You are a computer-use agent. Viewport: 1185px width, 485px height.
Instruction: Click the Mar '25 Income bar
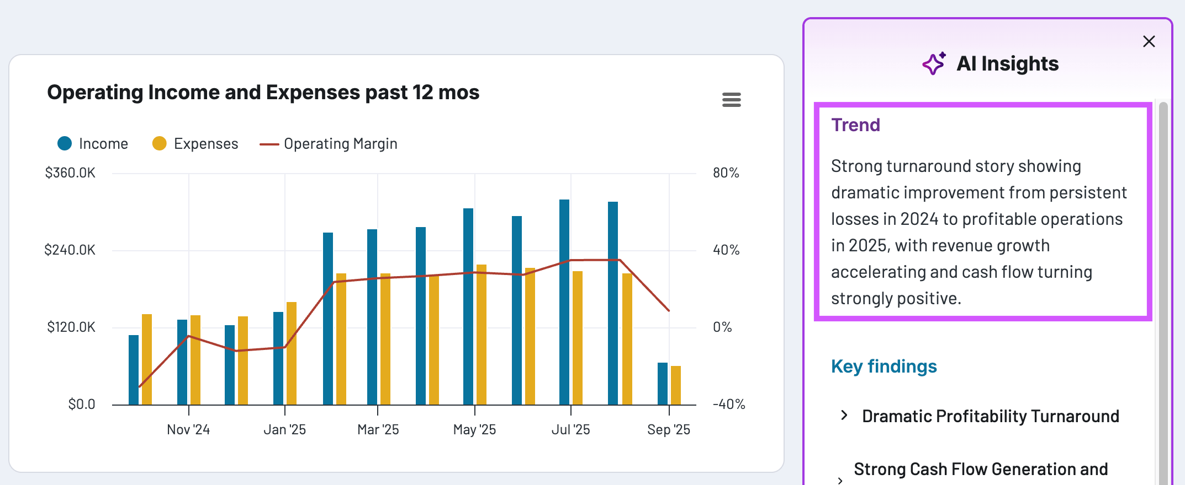(x=372, y=317)
